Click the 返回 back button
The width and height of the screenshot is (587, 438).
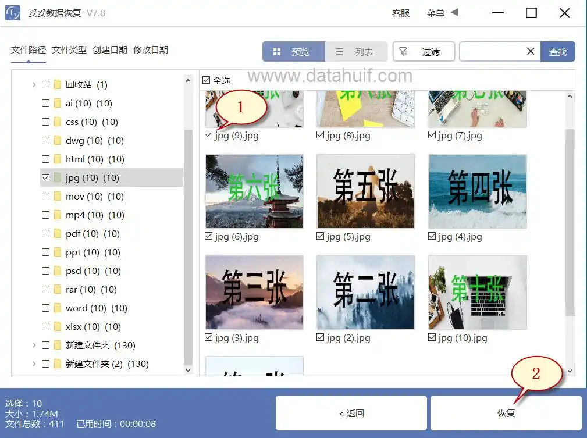coord(350,414)
